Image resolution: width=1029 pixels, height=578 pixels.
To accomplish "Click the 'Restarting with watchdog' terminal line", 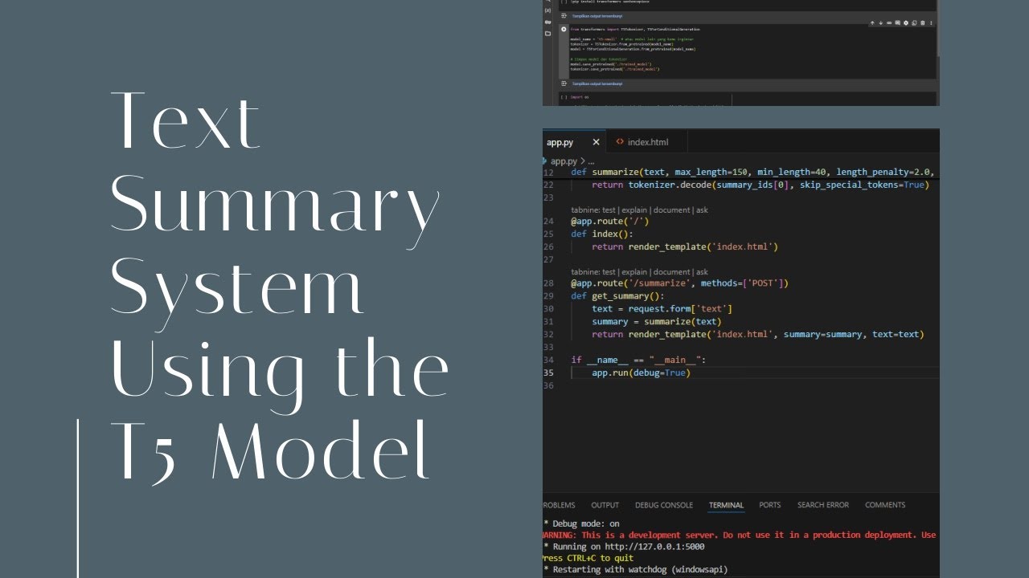I will pyautogui.click(x=636, y=569).
